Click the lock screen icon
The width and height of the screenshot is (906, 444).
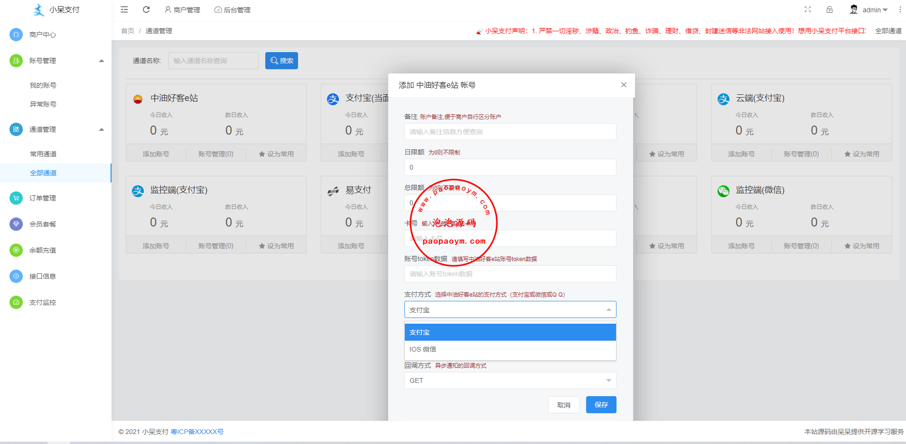pyautogui.click(x=830, y=9)
